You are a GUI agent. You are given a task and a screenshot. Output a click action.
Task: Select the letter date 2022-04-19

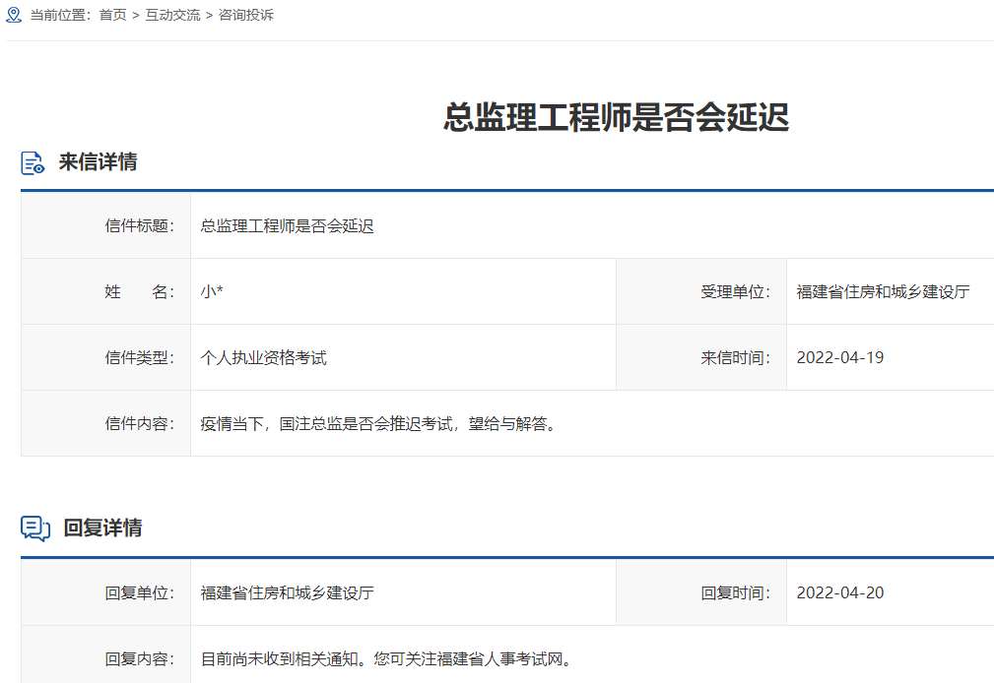click(838, 356)
